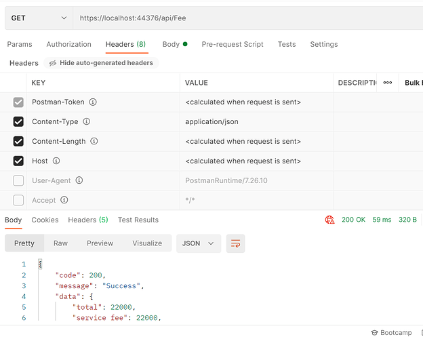
Task: Click the "total": 22000 line
Action: (104, 307)
